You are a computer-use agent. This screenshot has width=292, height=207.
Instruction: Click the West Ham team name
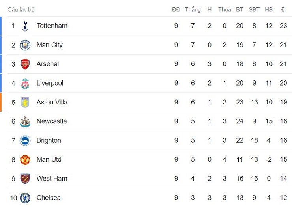pyautogui.click(x=52, y=179)
